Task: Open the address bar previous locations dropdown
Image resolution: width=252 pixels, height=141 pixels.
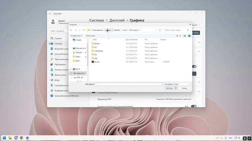Action: point(155,30)
